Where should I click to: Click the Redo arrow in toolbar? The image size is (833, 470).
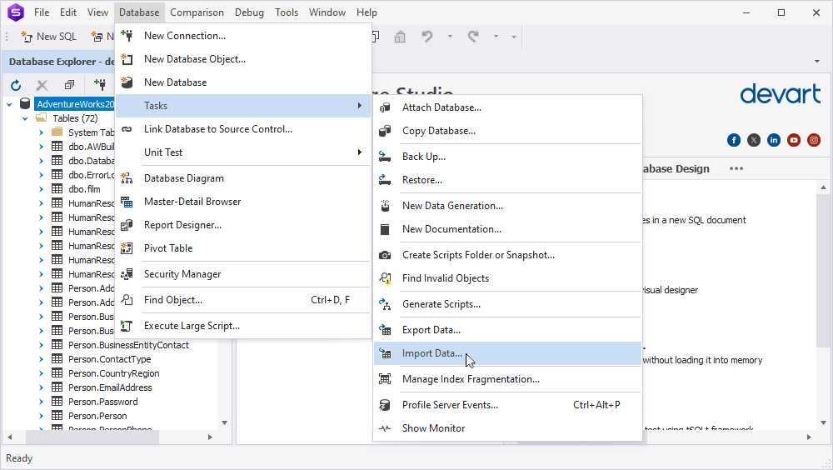pos(473,36)
